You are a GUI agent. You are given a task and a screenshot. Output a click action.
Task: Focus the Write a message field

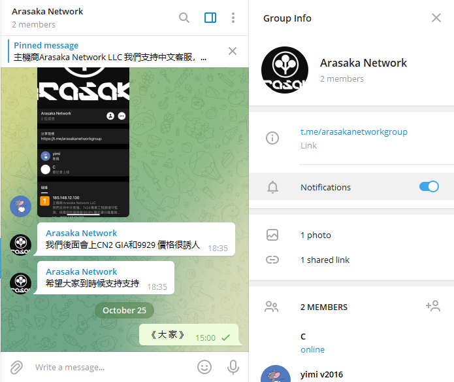113,368
